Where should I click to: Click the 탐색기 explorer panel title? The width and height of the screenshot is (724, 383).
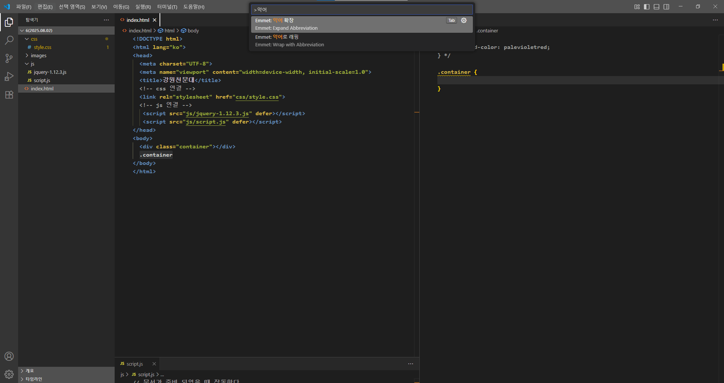coord(32,20)
